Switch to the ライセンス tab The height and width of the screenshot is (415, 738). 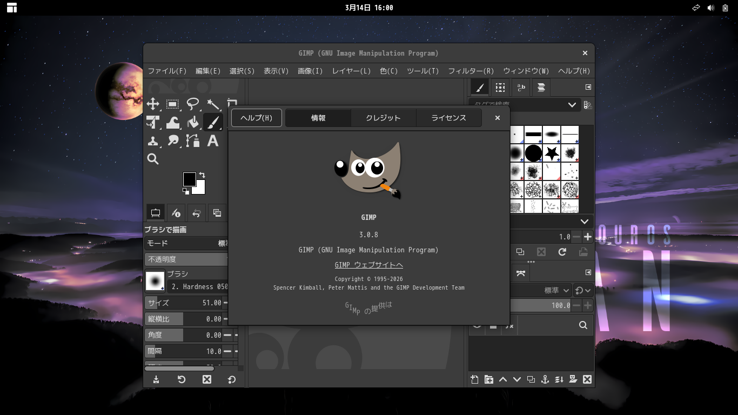(x=448, y=118)
